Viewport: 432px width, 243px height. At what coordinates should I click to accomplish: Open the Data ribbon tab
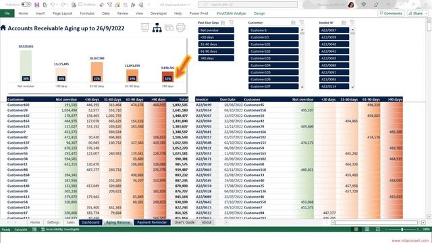click(x=106, y=13)
